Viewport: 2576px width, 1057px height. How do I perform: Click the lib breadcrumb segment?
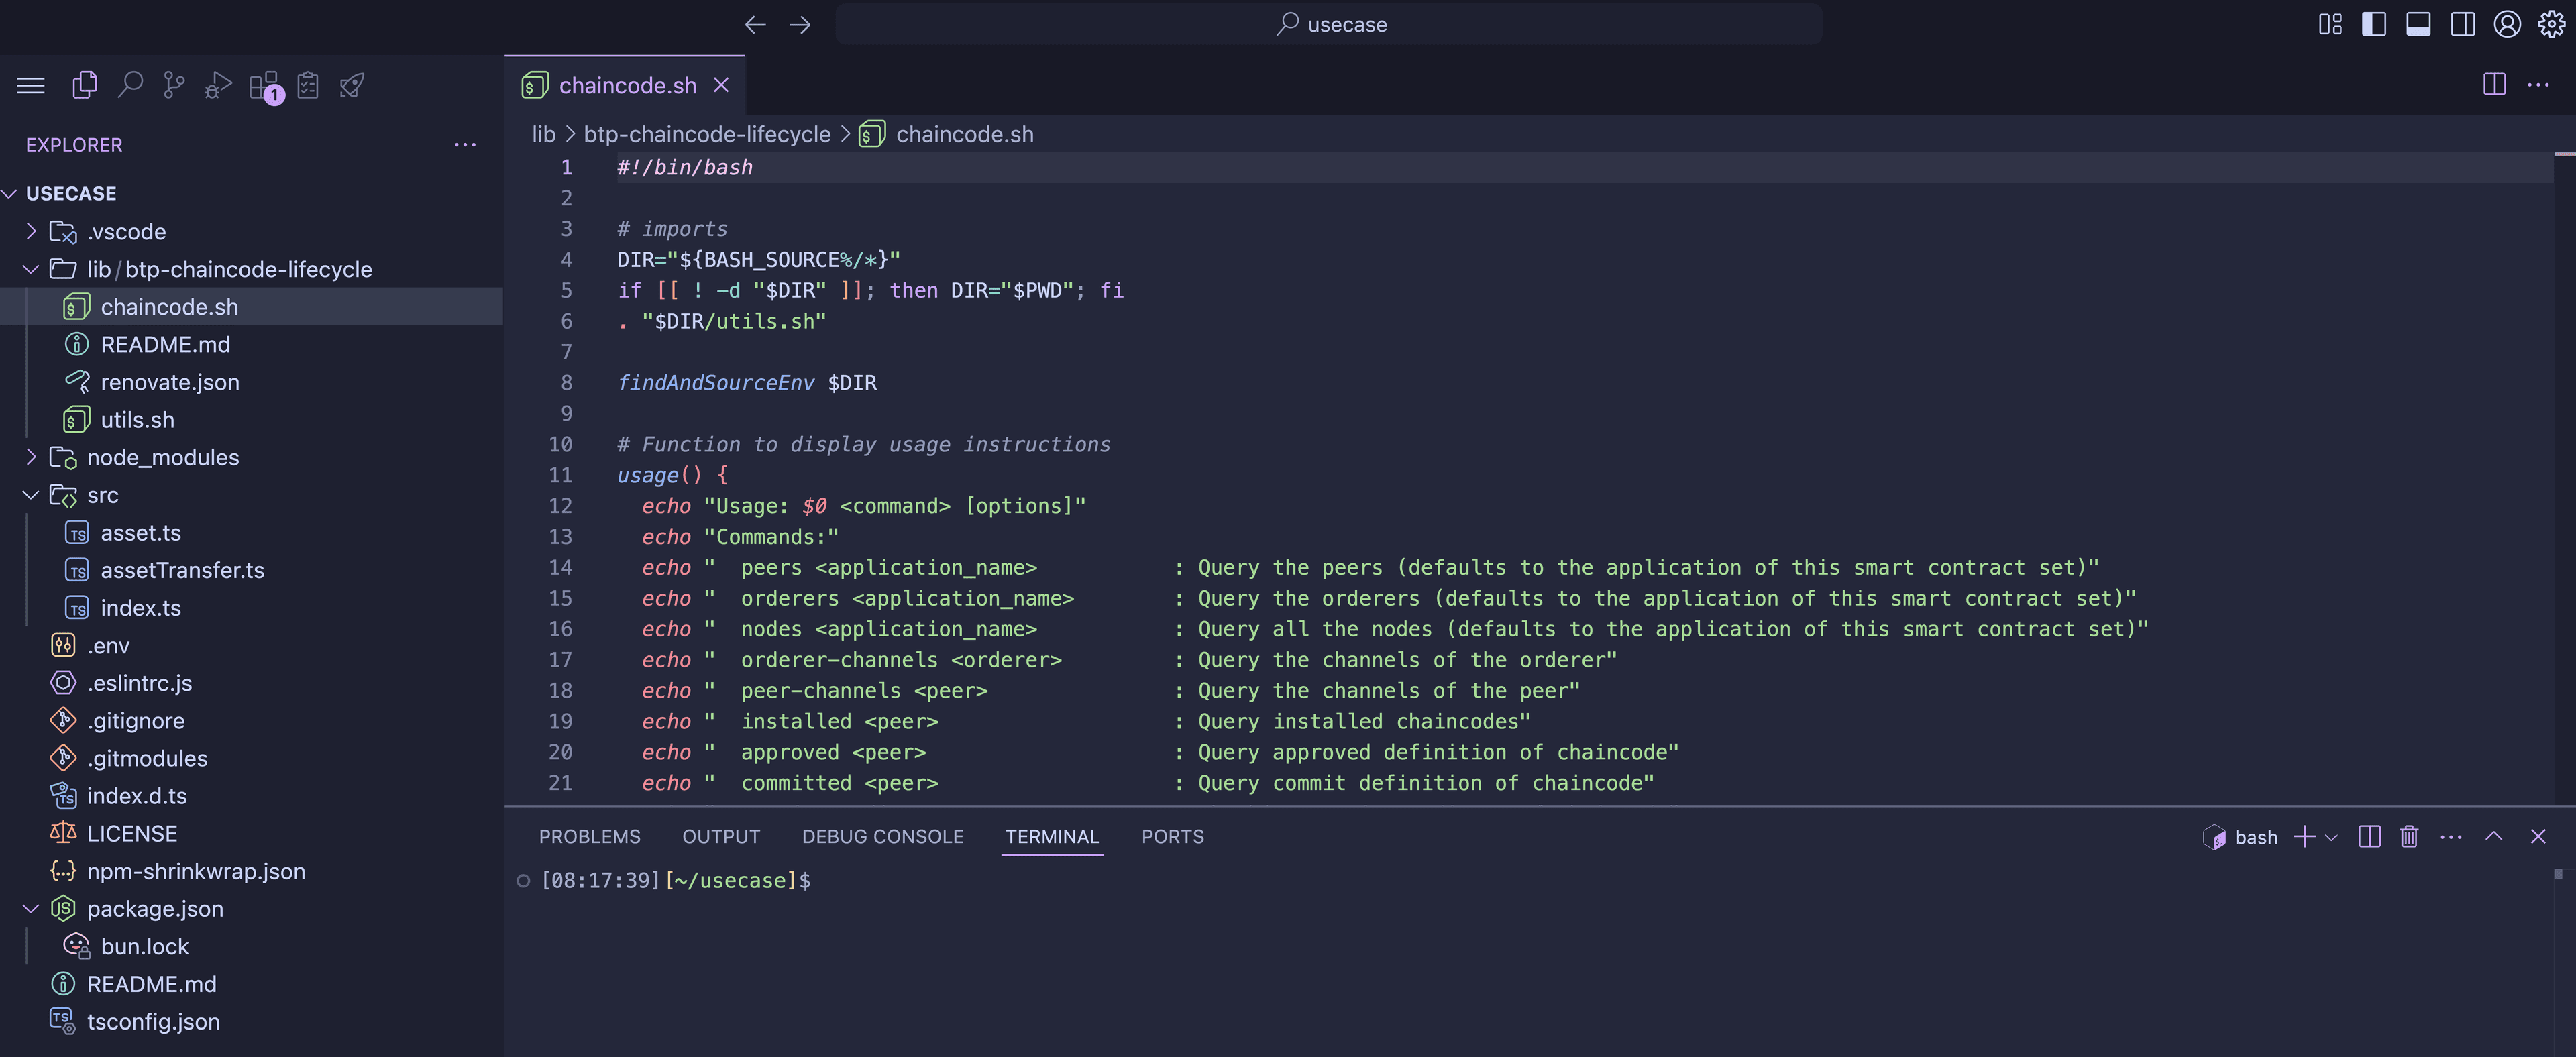click(543, 135)
